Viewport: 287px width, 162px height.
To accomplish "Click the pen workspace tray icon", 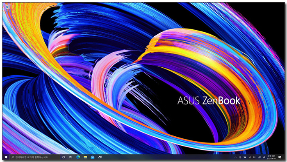I will coord(260,158).
